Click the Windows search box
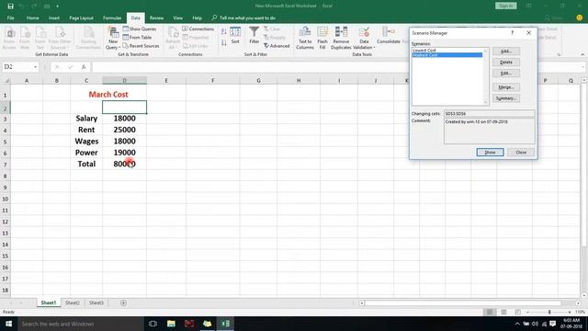588x331 pixels. (x=81, y=324)
